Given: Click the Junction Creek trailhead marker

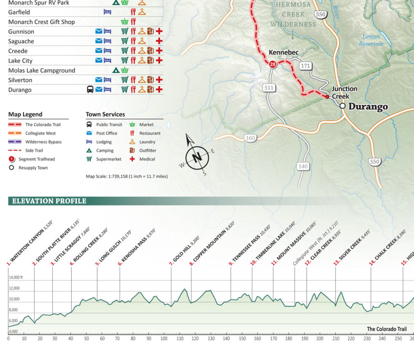Looking at the screenshot, I should 327,96.
